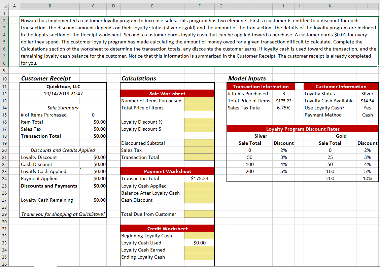Select the Quicktove, LLC cell
Screen dimensions: 380x267
63,87
